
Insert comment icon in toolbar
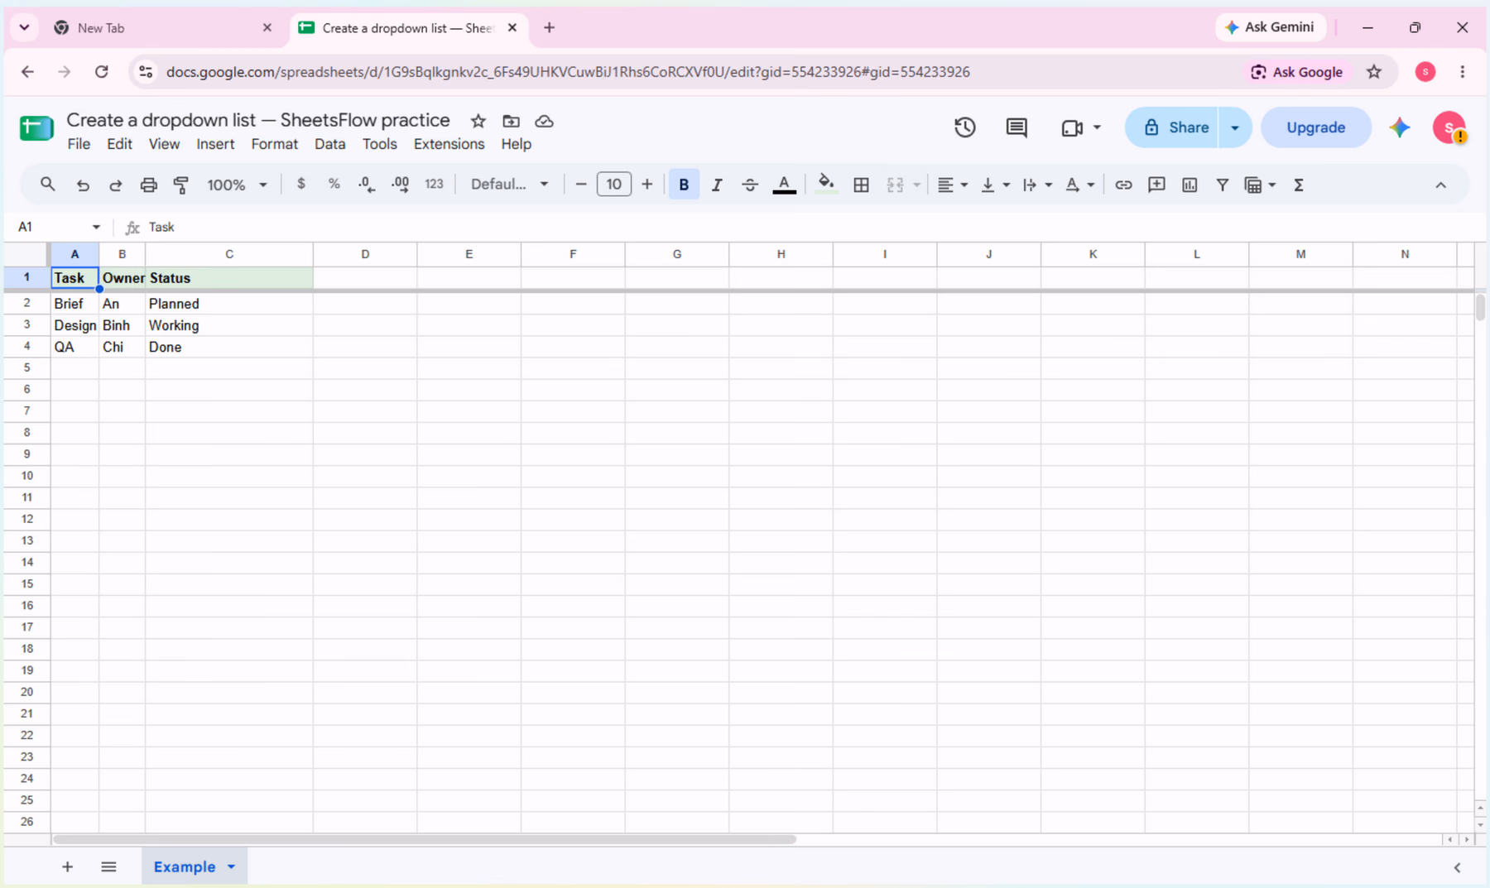[x=1156, y=185]
